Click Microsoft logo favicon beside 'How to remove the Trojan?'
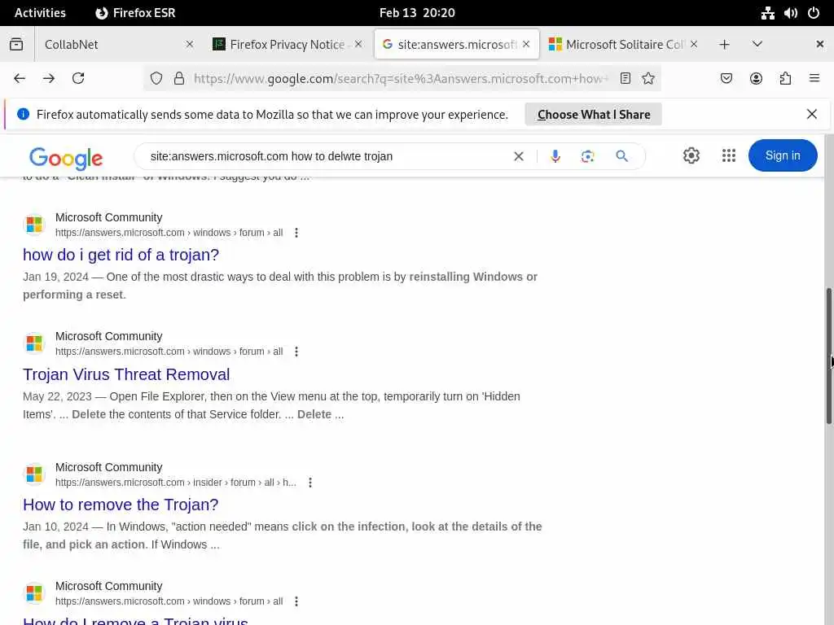Viewport: 834px width, 625px height. (x=34, y=474)
